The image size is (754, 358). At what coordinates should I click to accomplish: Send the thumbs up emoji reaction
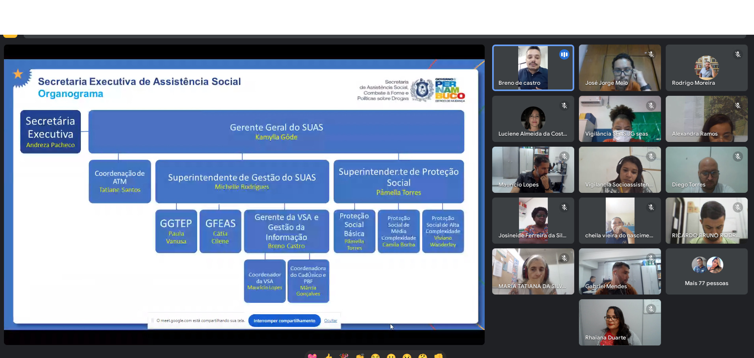tap(328, 356)
